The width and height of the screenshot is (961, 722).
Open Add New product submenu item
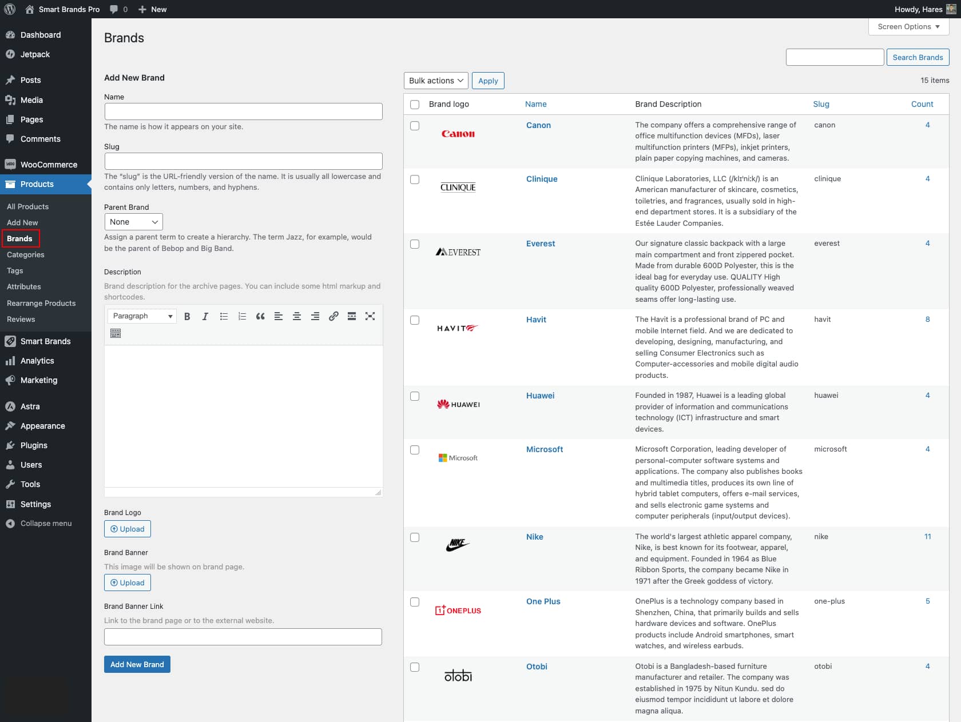(22, 222)
